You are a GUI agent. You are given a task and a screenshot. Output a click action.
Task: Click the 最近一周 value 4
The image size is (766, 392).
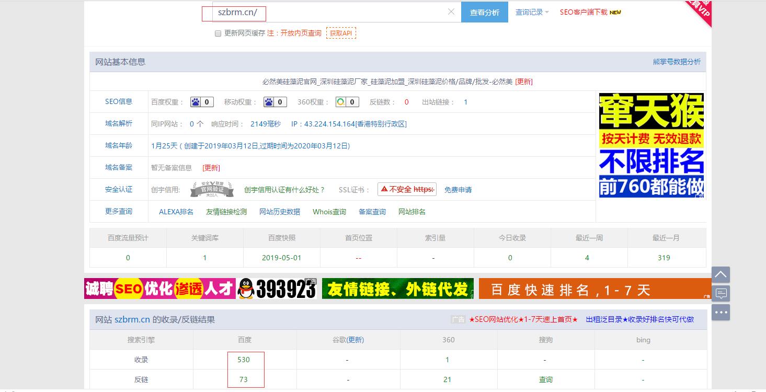click(587, 258)
